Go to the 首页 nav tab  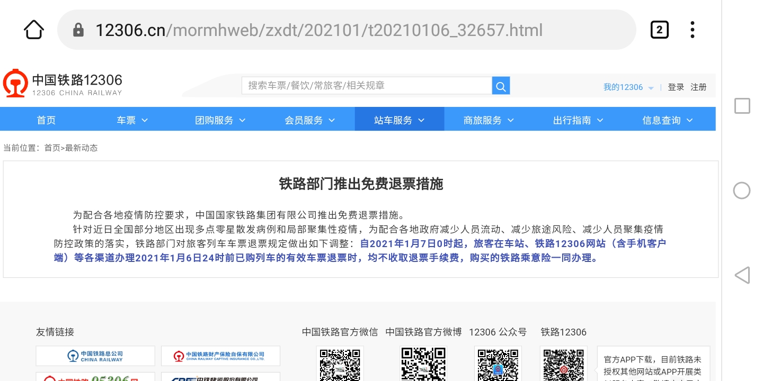(46, 120)
